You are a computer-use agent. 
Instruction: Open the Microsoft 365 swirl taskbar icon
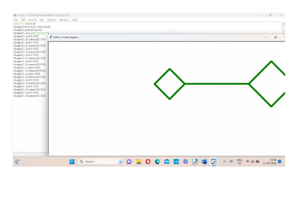[185, 162]
